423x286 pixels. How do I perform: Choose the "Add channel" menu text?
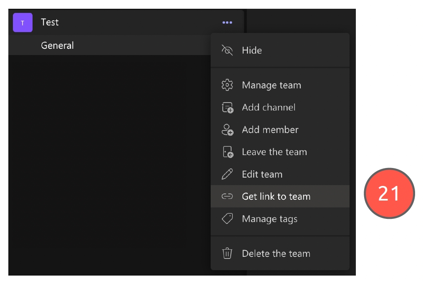click(x=269, y=108)
